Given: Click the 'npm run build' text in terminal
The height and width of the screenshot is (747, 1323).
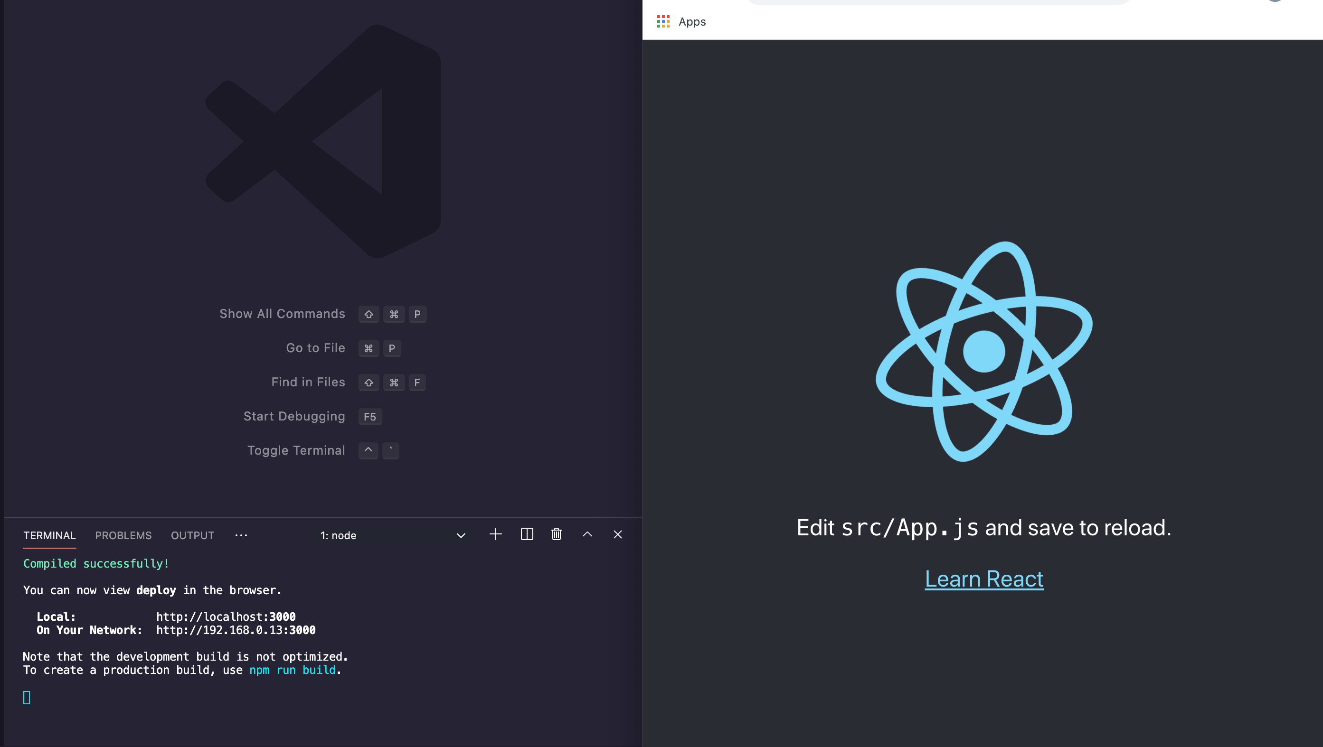Looking at the screenshot, I should click(x=292, y=670).
